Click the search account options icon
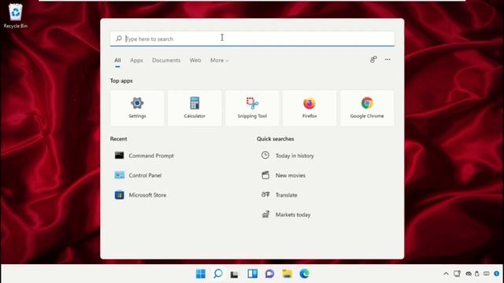 tap(373, 60)
